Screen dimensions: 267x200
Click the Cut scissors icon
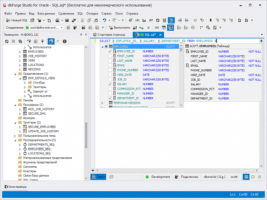point(82,20)
